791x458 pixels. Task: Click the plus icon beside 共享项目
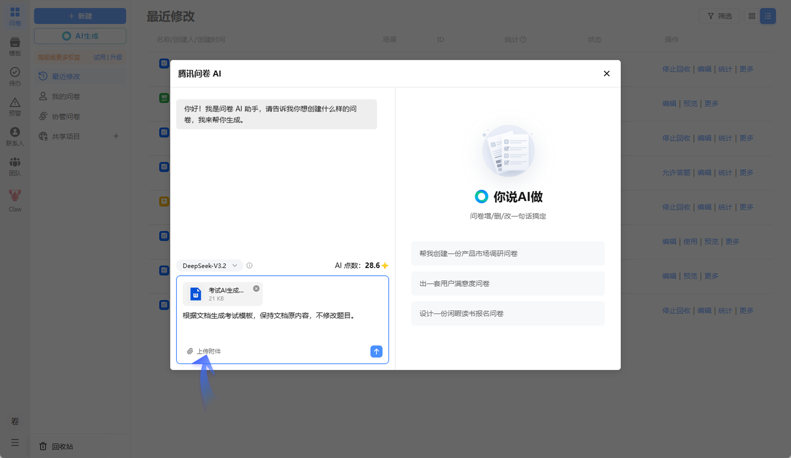116,136
